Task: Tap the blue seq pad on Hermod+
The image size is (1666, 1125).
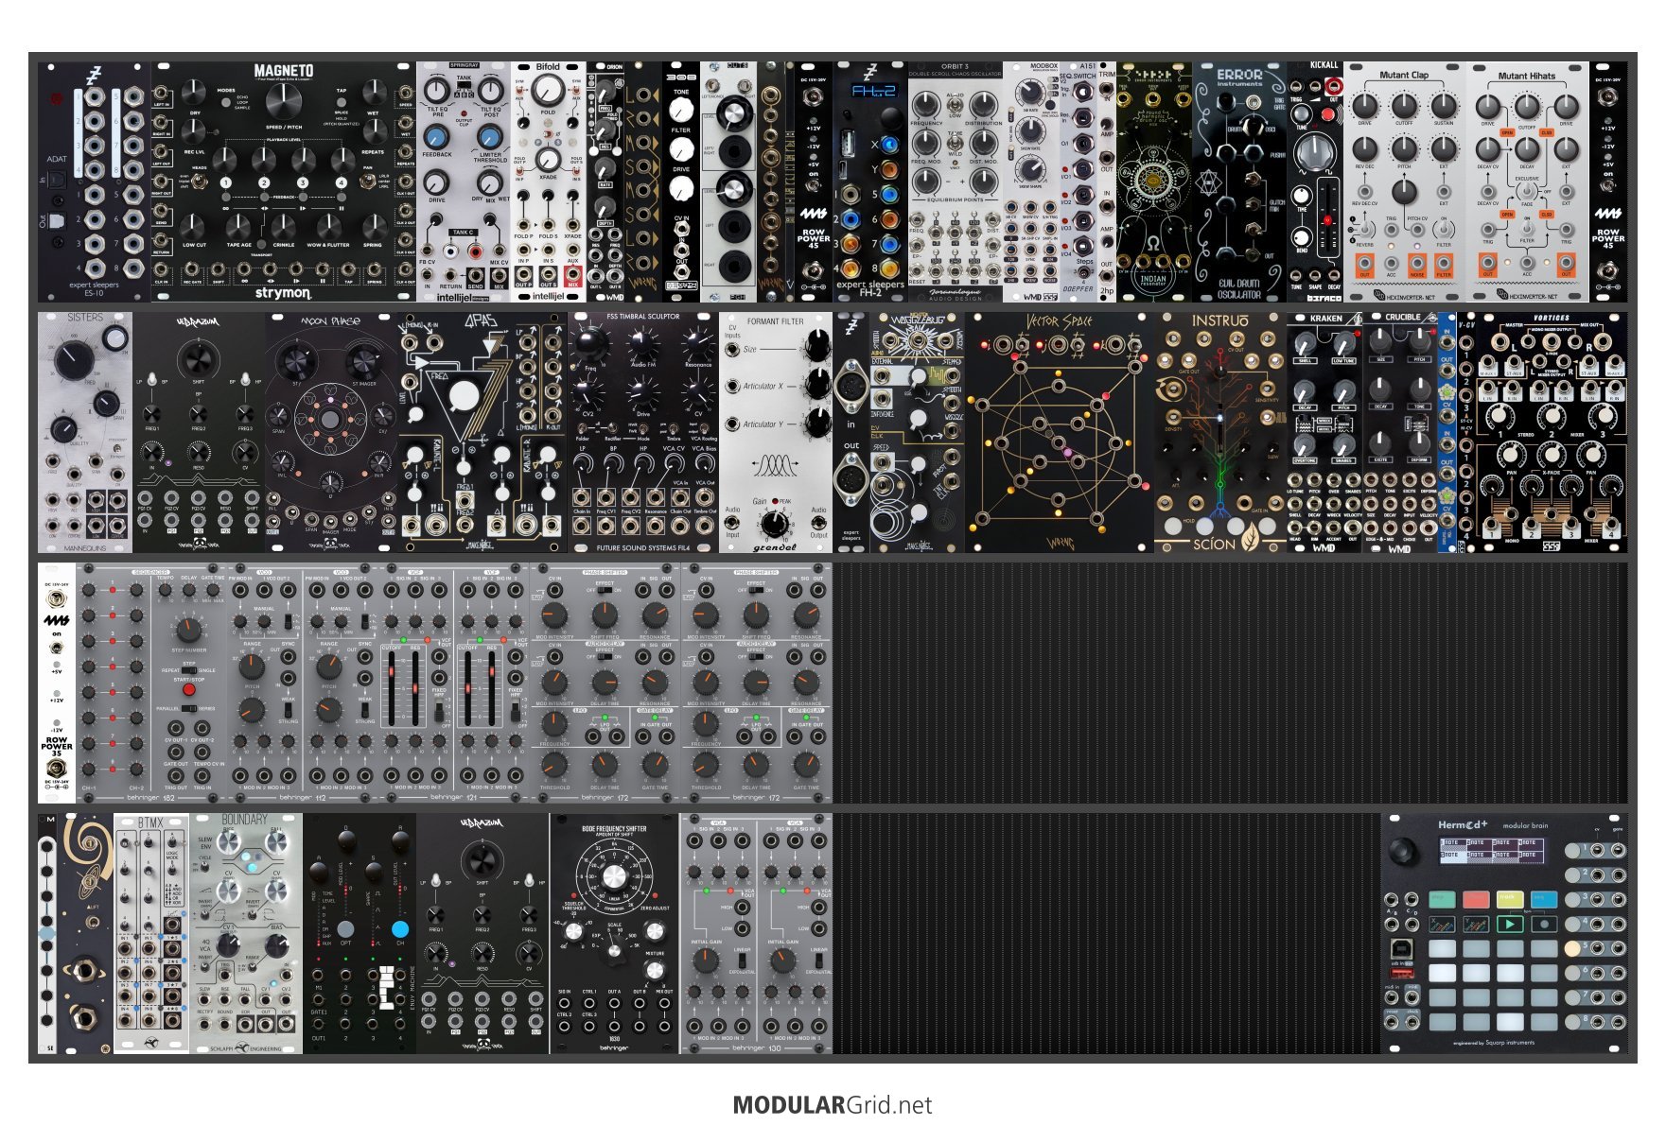Action: tap(1544, 898)
